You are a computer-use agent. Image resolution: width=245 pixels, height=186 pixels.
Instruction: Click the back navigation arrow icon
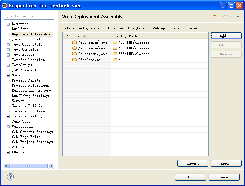(x=213, y=16)
